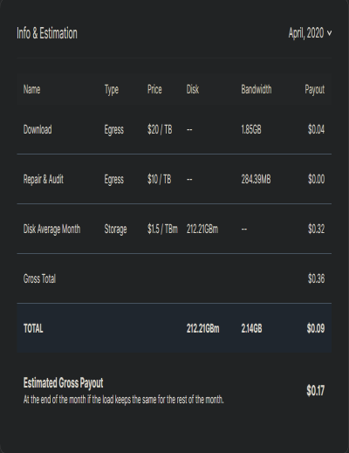
Task: Click the Name column header
Action: (31, 89)
